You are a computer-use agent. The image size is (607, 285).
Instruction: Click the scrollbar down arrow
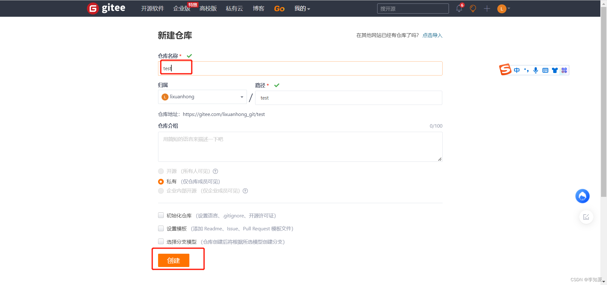604,282
